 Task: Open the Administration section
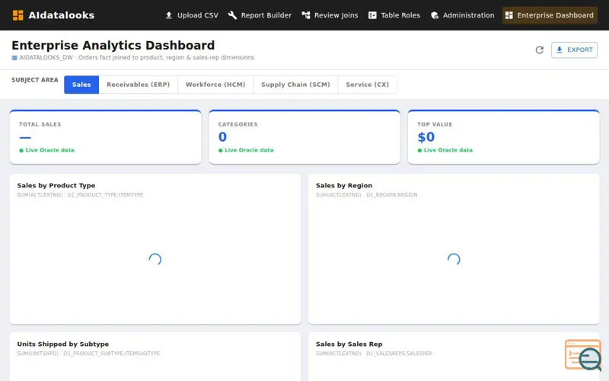pyautogui.click(x=462, y=15)
